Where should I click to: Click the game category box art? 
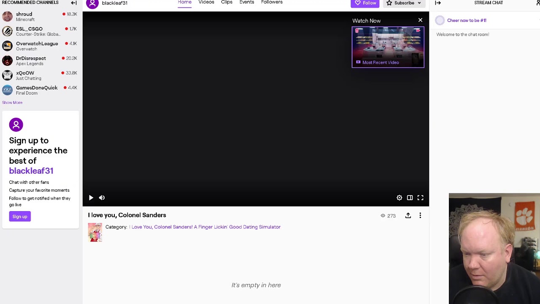tap(95, 233)
